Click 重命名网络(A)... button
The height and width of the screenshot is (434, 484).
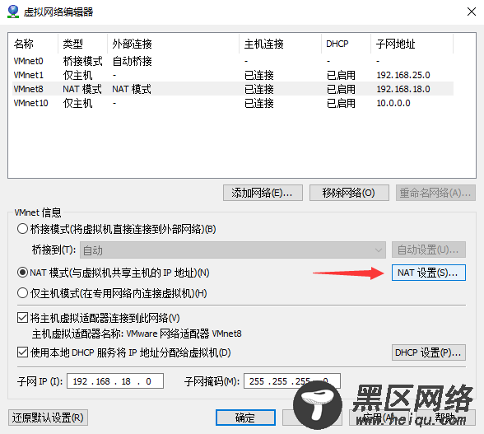(x=435, y=193)
